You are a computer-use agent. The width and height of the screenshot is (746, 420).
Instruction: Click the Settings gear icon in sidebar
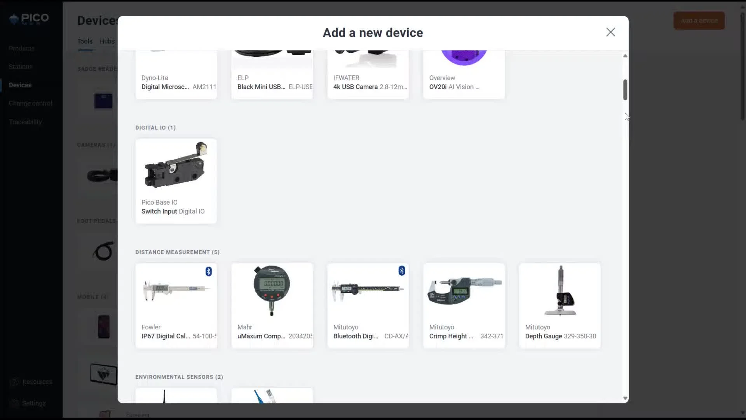(14, 403)
